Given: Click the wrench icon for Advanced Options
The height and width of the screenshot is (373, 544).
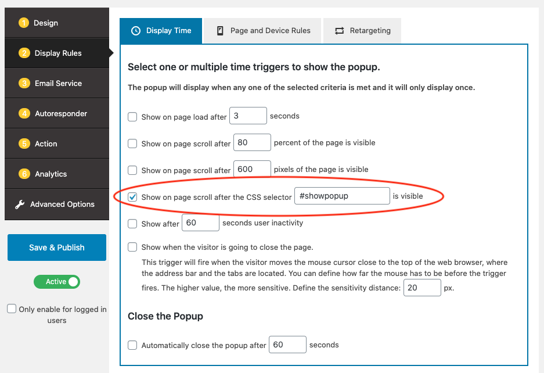Looking at the screenshot, I should (x=20, y=205).
